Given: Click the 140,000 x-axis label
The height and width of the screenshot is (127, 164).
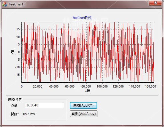Looking at the screenshot, I should (134, 86).
